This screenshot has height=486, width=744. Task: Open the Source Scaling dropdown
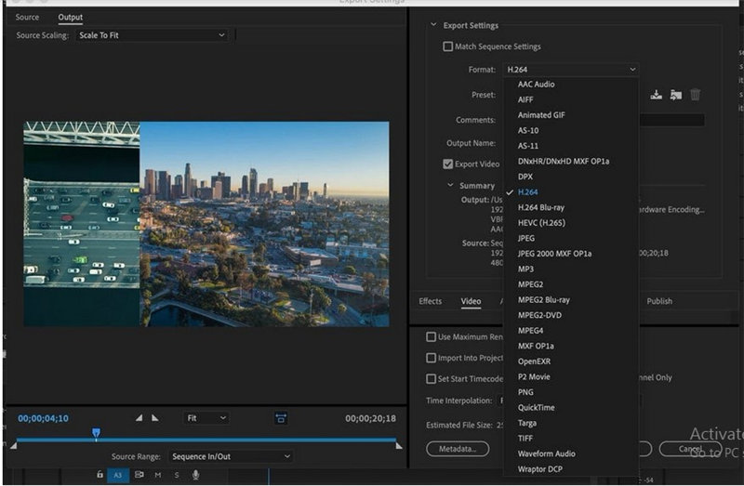tap(153, 35)
